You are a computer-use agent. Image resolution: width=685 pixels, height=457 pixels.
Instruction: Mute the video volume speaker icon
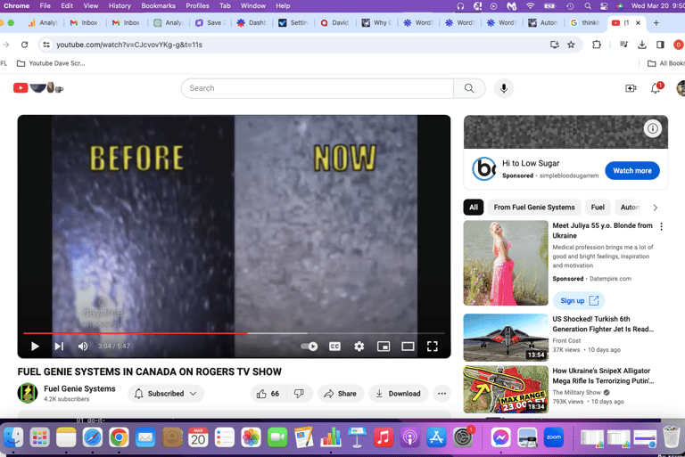click(x=83, y=347)
